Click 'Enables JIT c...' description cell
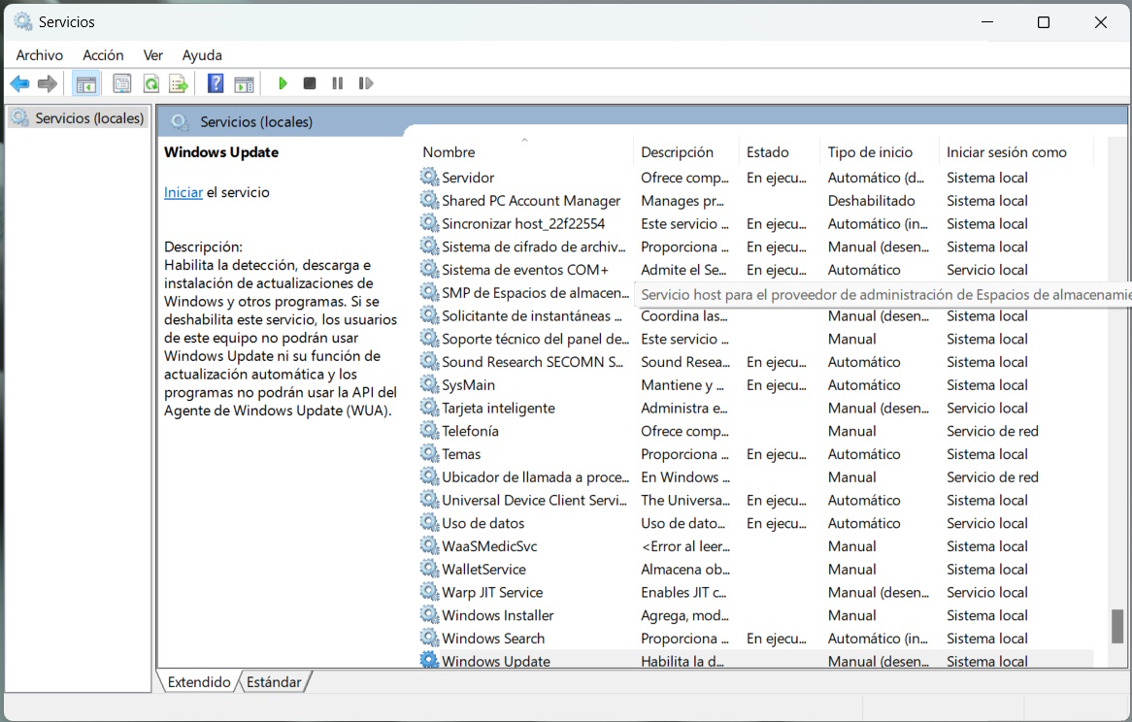This screenshot has height=722, width=1132. pyautogui.click(x=683, y=593)
